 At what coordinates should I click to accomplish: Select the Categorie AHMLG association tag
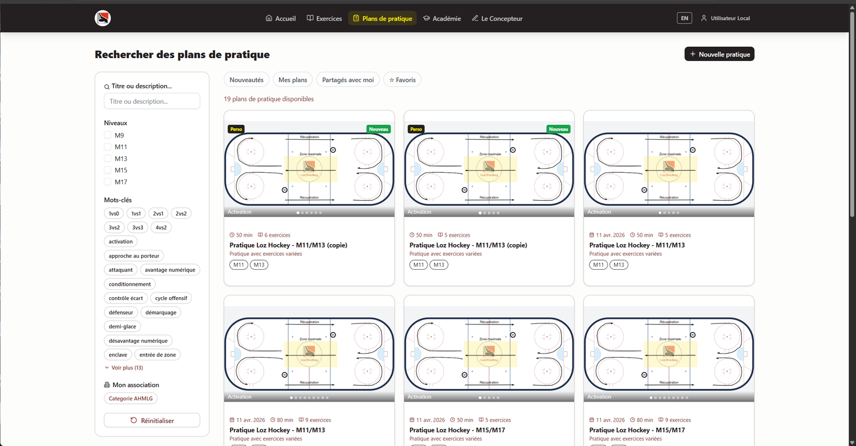pyautogui.click(x=131, y=399)
